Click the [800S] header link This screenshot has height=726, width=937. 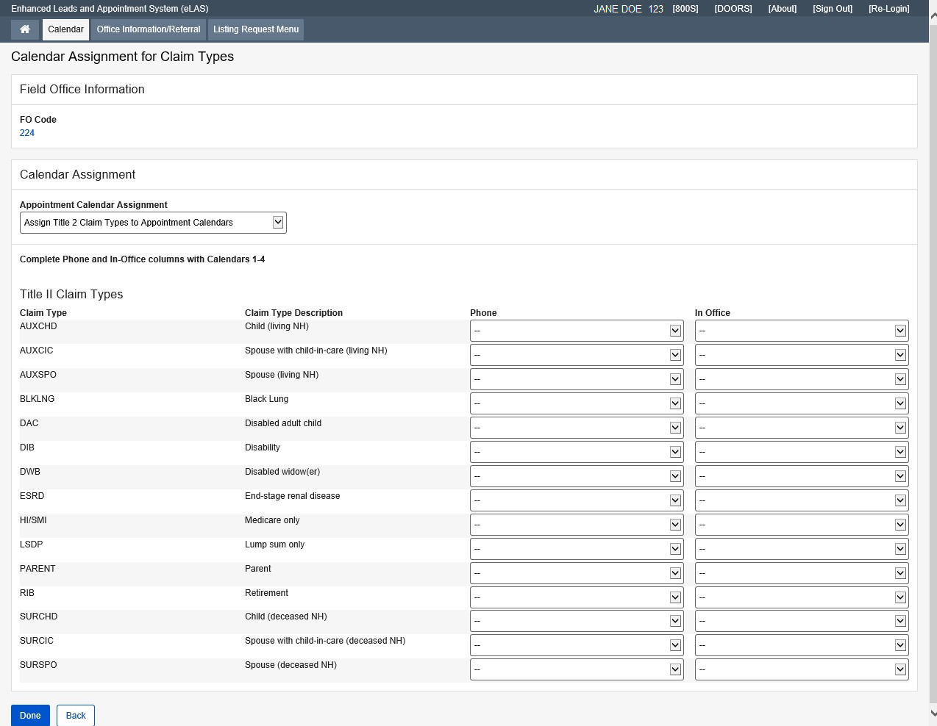pyautogui.click(x=685, y=9)
